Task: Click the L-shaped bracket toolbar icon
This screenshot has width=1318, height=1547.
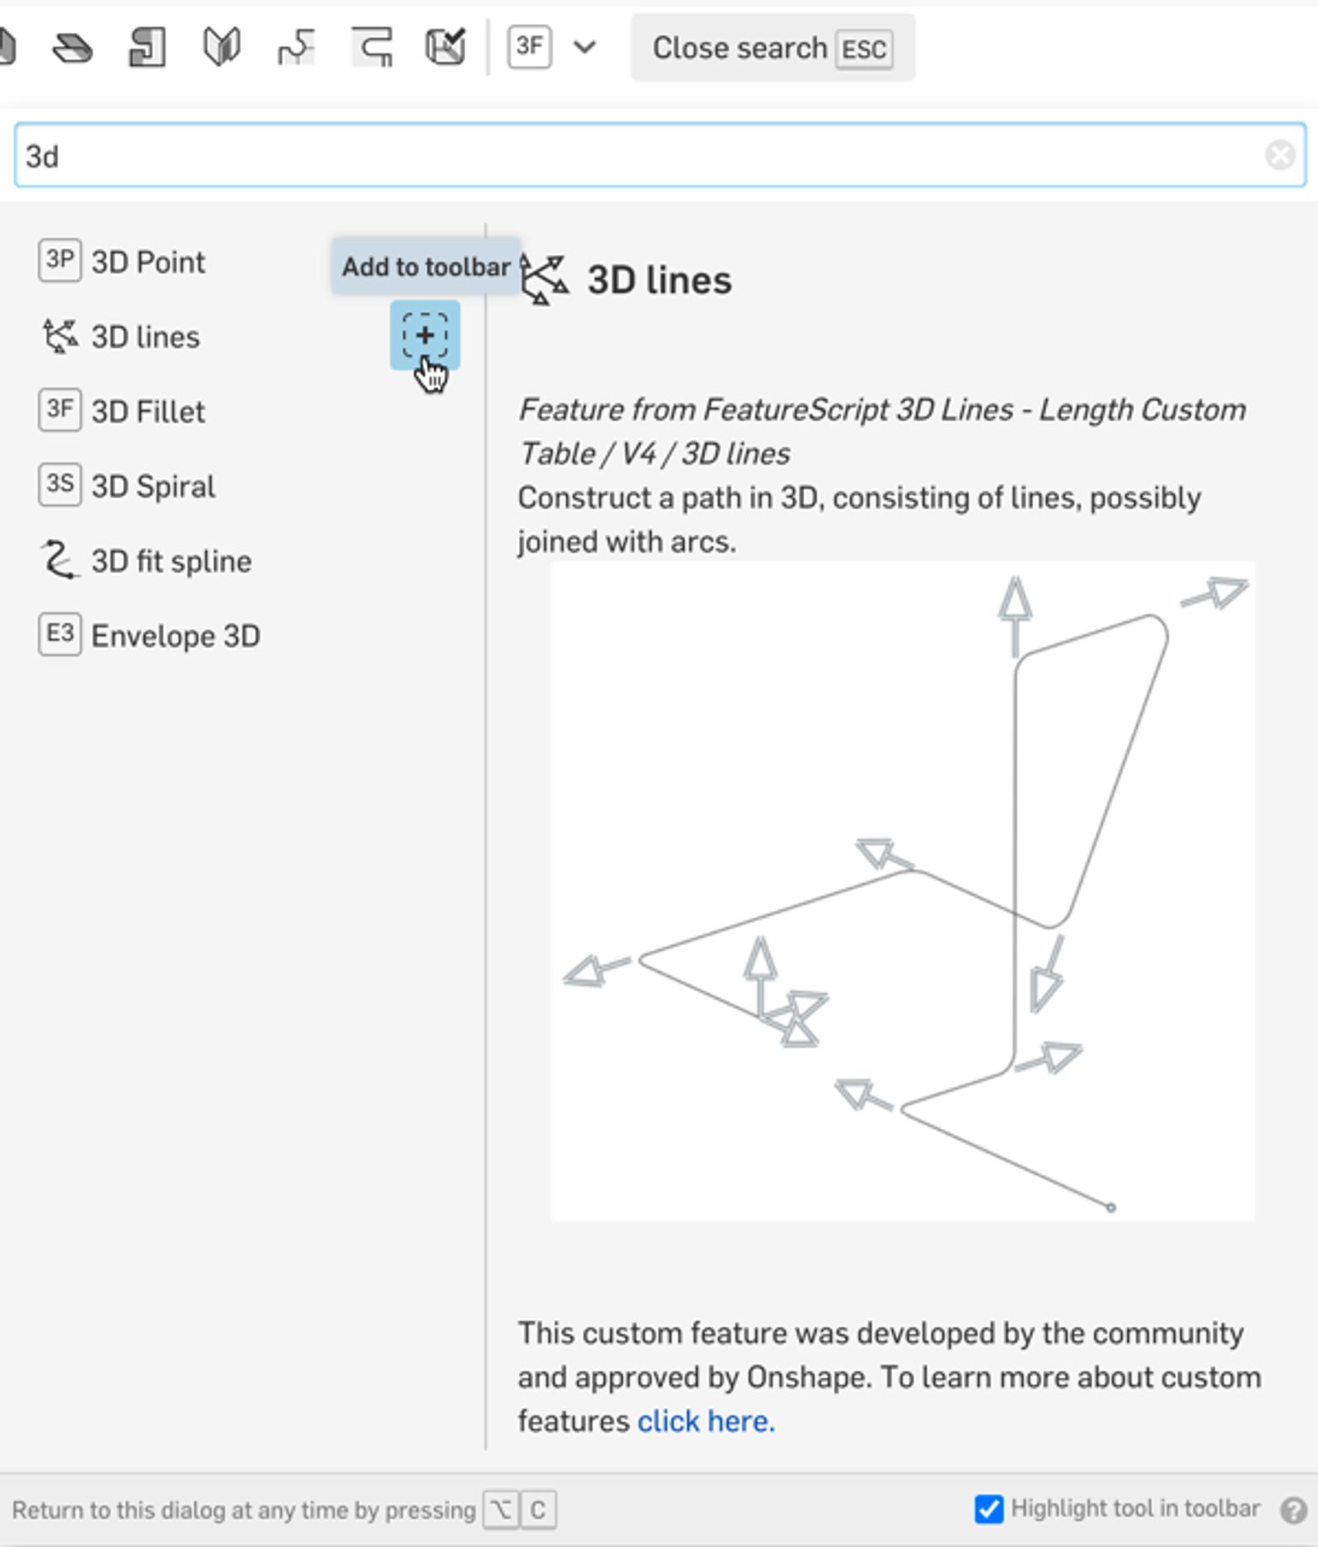Action: click(x=147, y=47)
